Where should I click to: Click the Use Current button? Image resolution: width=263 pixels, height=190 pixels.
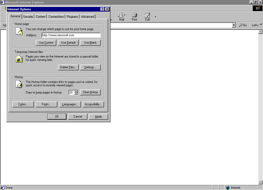click(x=46, y=43)
